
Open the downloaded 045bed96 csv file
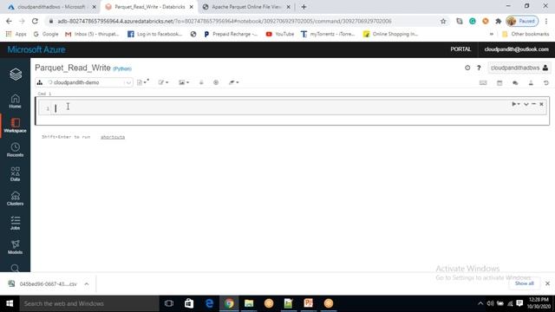(x=43, y=283)
